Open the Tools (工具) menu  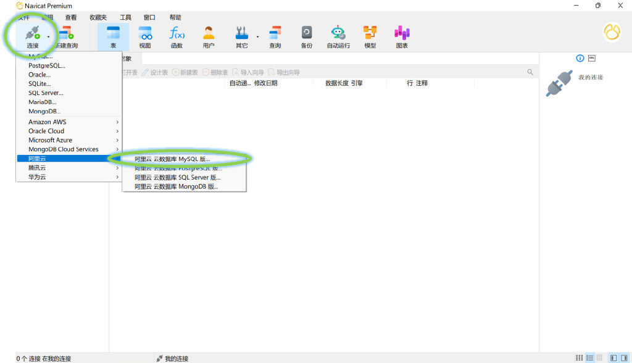click(x=125, y=17)
